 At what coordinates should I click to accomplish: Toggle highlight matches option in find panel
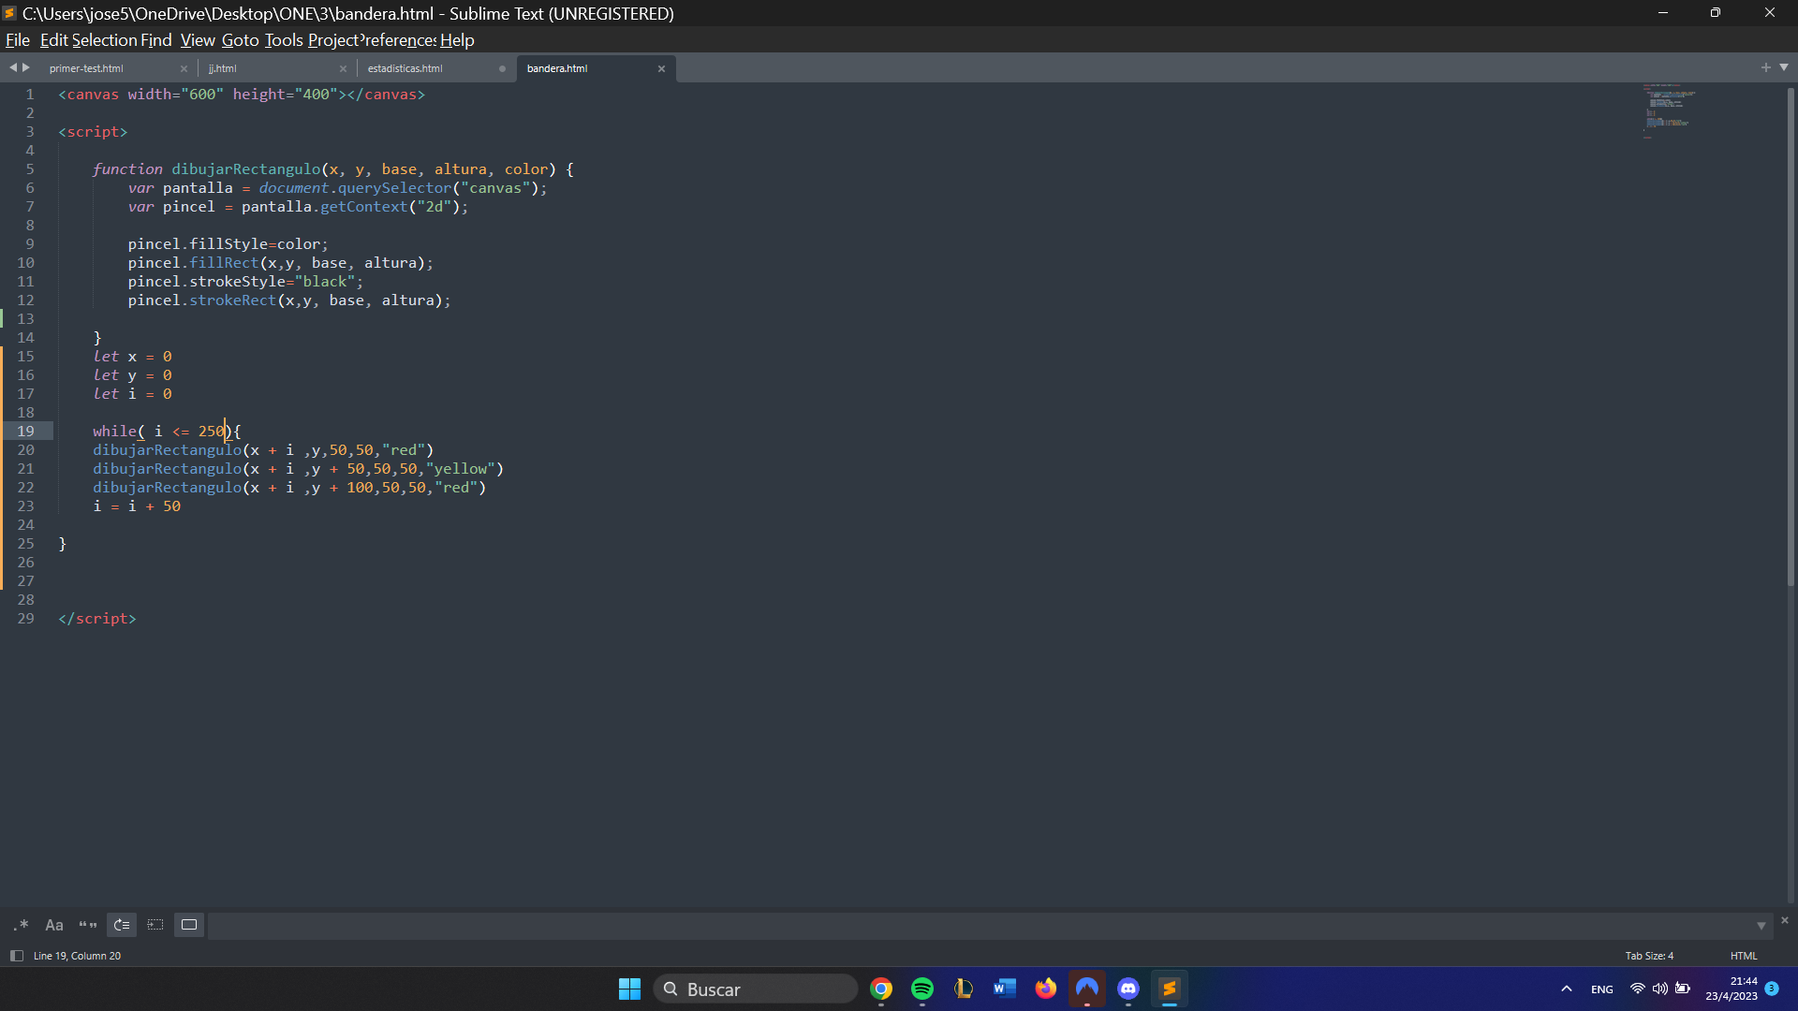coord(189,925)
